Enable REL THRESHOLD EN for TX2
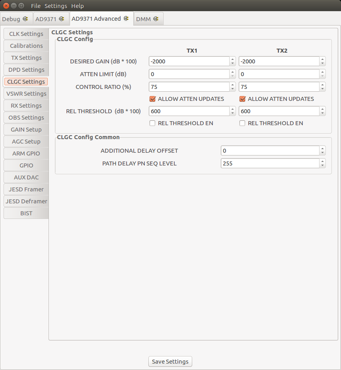 click(x=242, y=123)
